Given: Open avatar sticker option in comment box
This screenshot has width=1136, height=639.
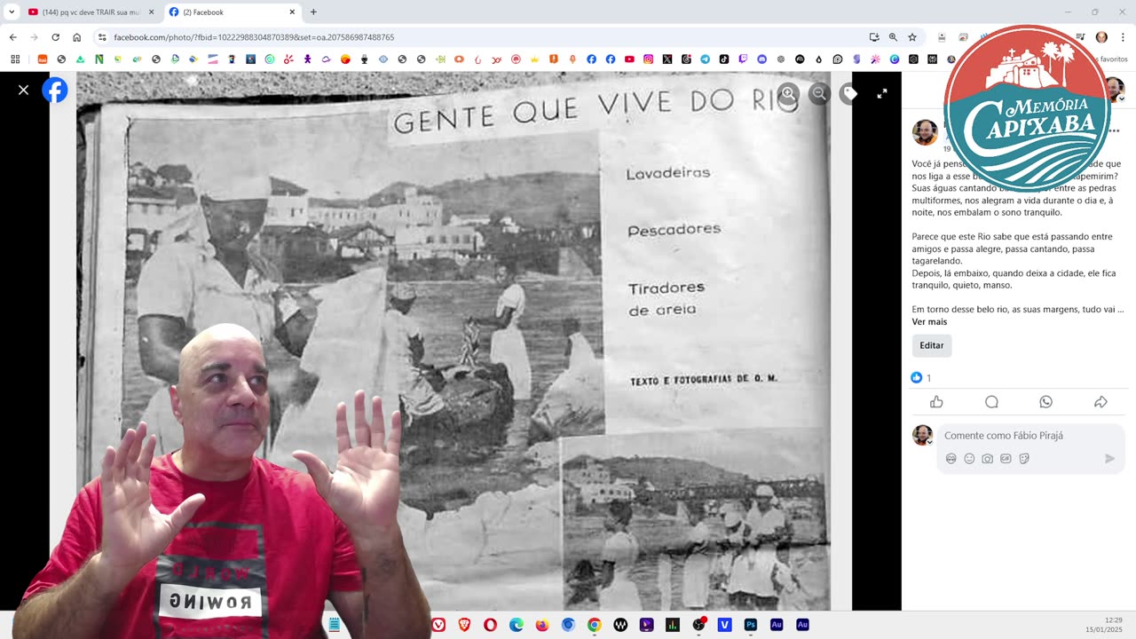Looking at the screenshot, I should 951,459.
